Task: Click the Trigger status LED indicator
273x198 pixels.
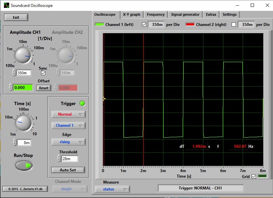Action: (81, 103)
